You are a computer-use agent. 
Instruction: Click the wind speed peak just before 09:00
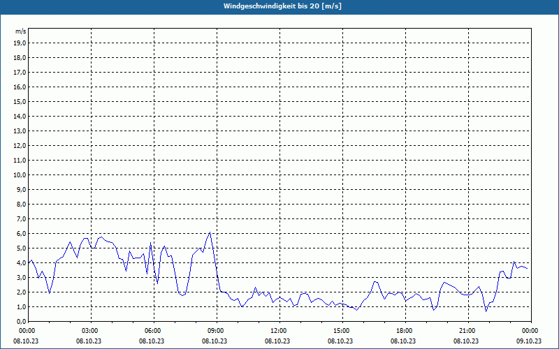tap(210, 232)
